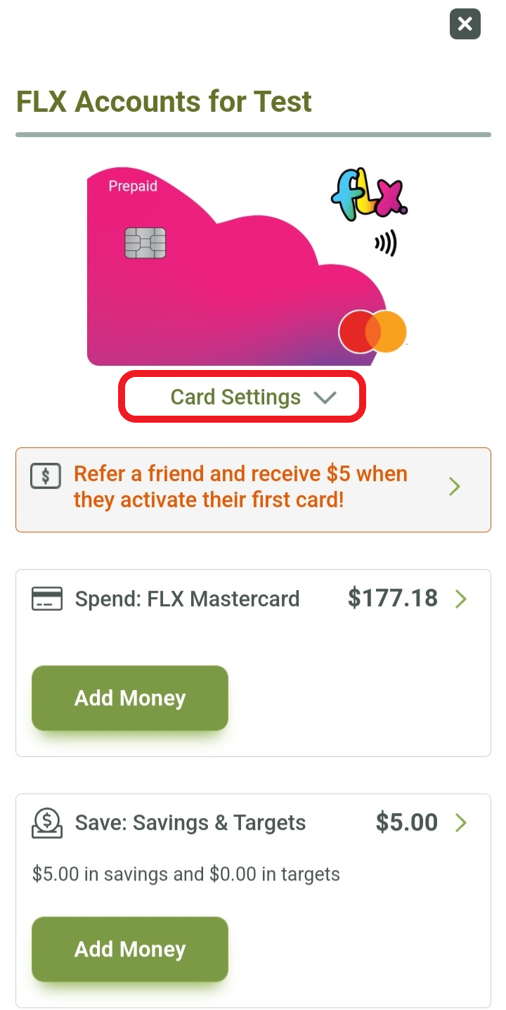The width and height of the screenshot is (506, 1010).
Task: Click the card icon beside Spend: FLX Mastercard
Action: pos(46,599)
